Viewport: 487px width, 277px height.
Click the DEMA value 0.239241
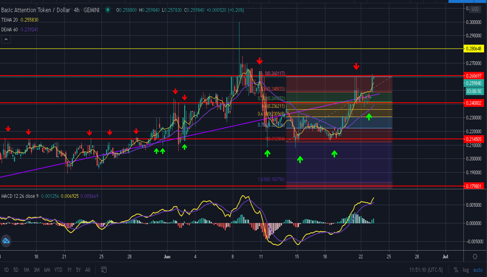pos(29,29)
